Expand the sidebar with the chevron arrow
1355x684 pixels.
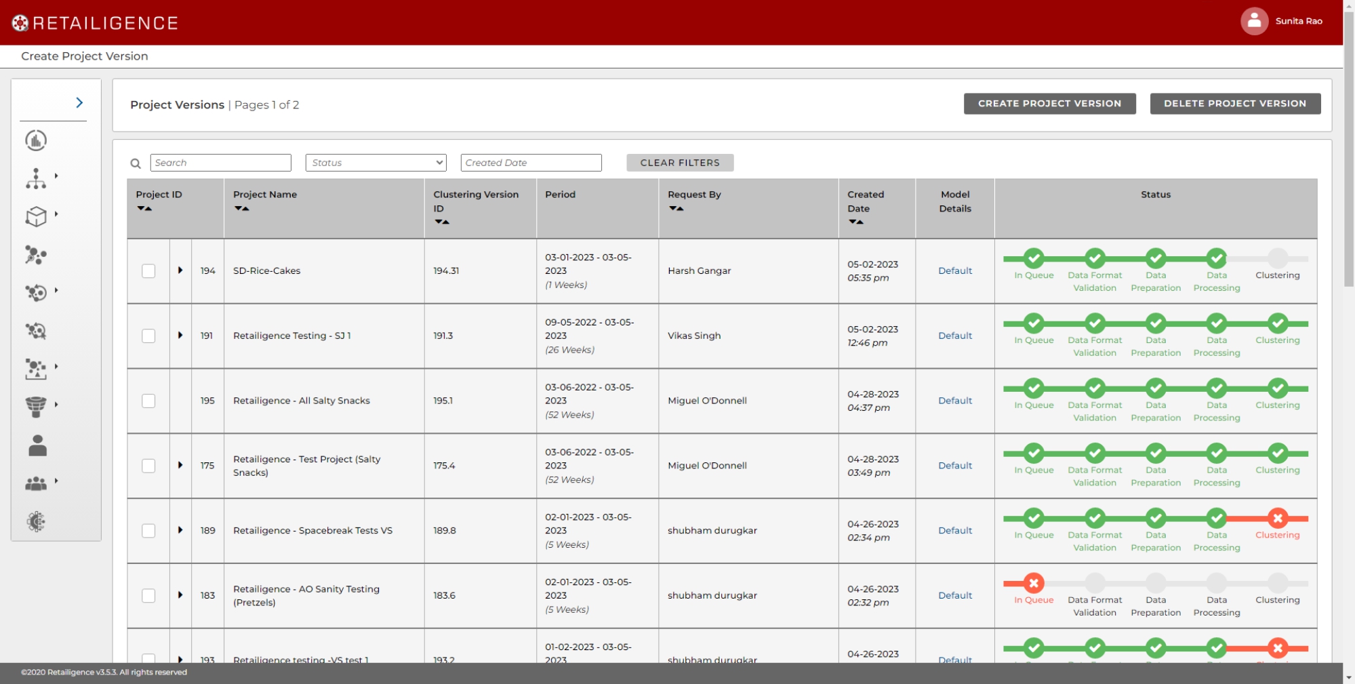click(79, 102)
